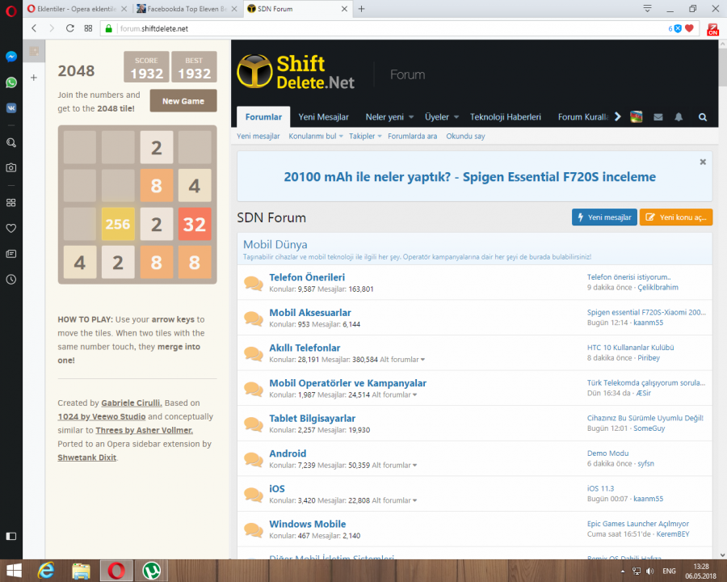727x582 pixels.
Task: Open Gabriele Cirulli link
Action: pos(132,403)
